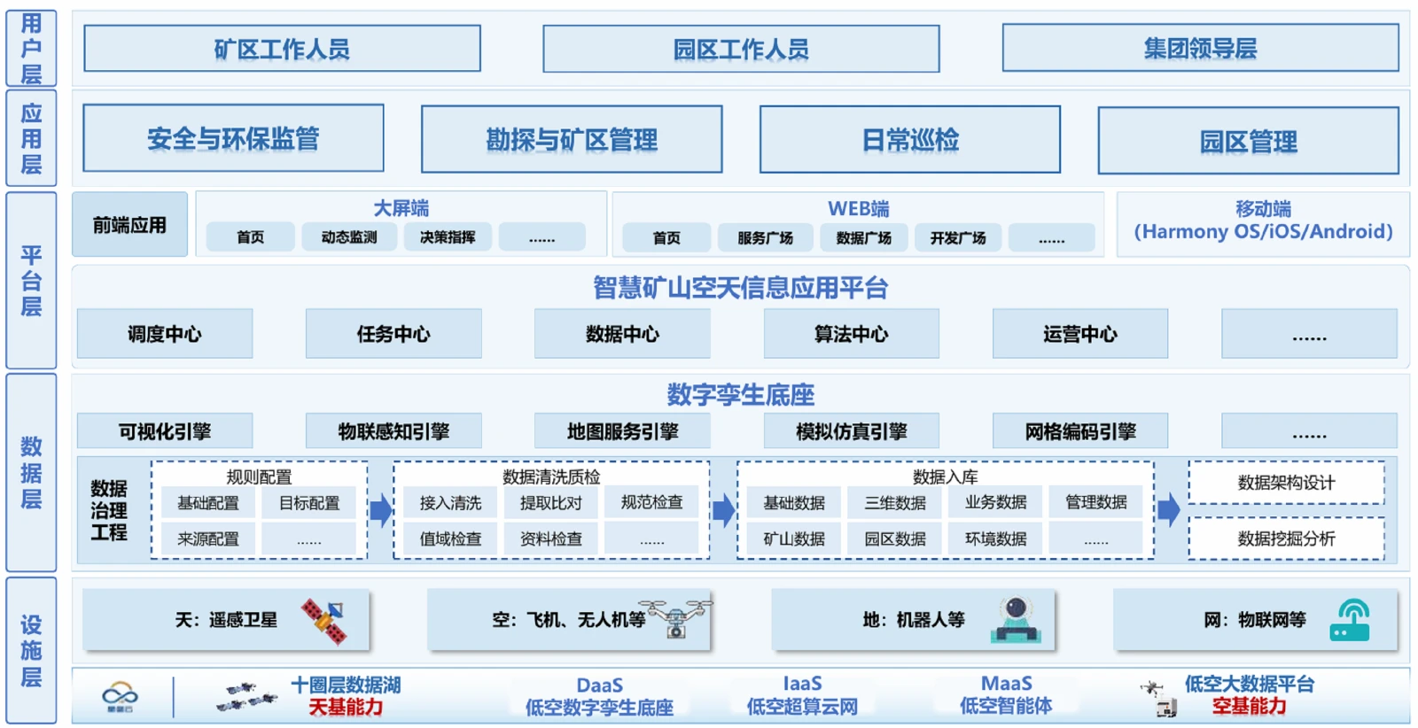
Task: Select the 运营中心 module
Action: (x=1080, y=334)
